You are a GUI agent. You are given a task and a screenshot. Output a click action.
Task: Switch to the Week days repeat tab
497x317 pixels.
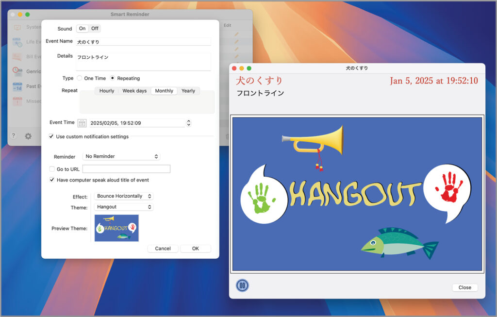click(x=134, y=91)
